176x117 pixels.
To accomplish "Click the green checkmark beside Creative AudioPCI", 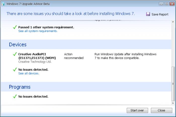I will click(x=15, y=54).
